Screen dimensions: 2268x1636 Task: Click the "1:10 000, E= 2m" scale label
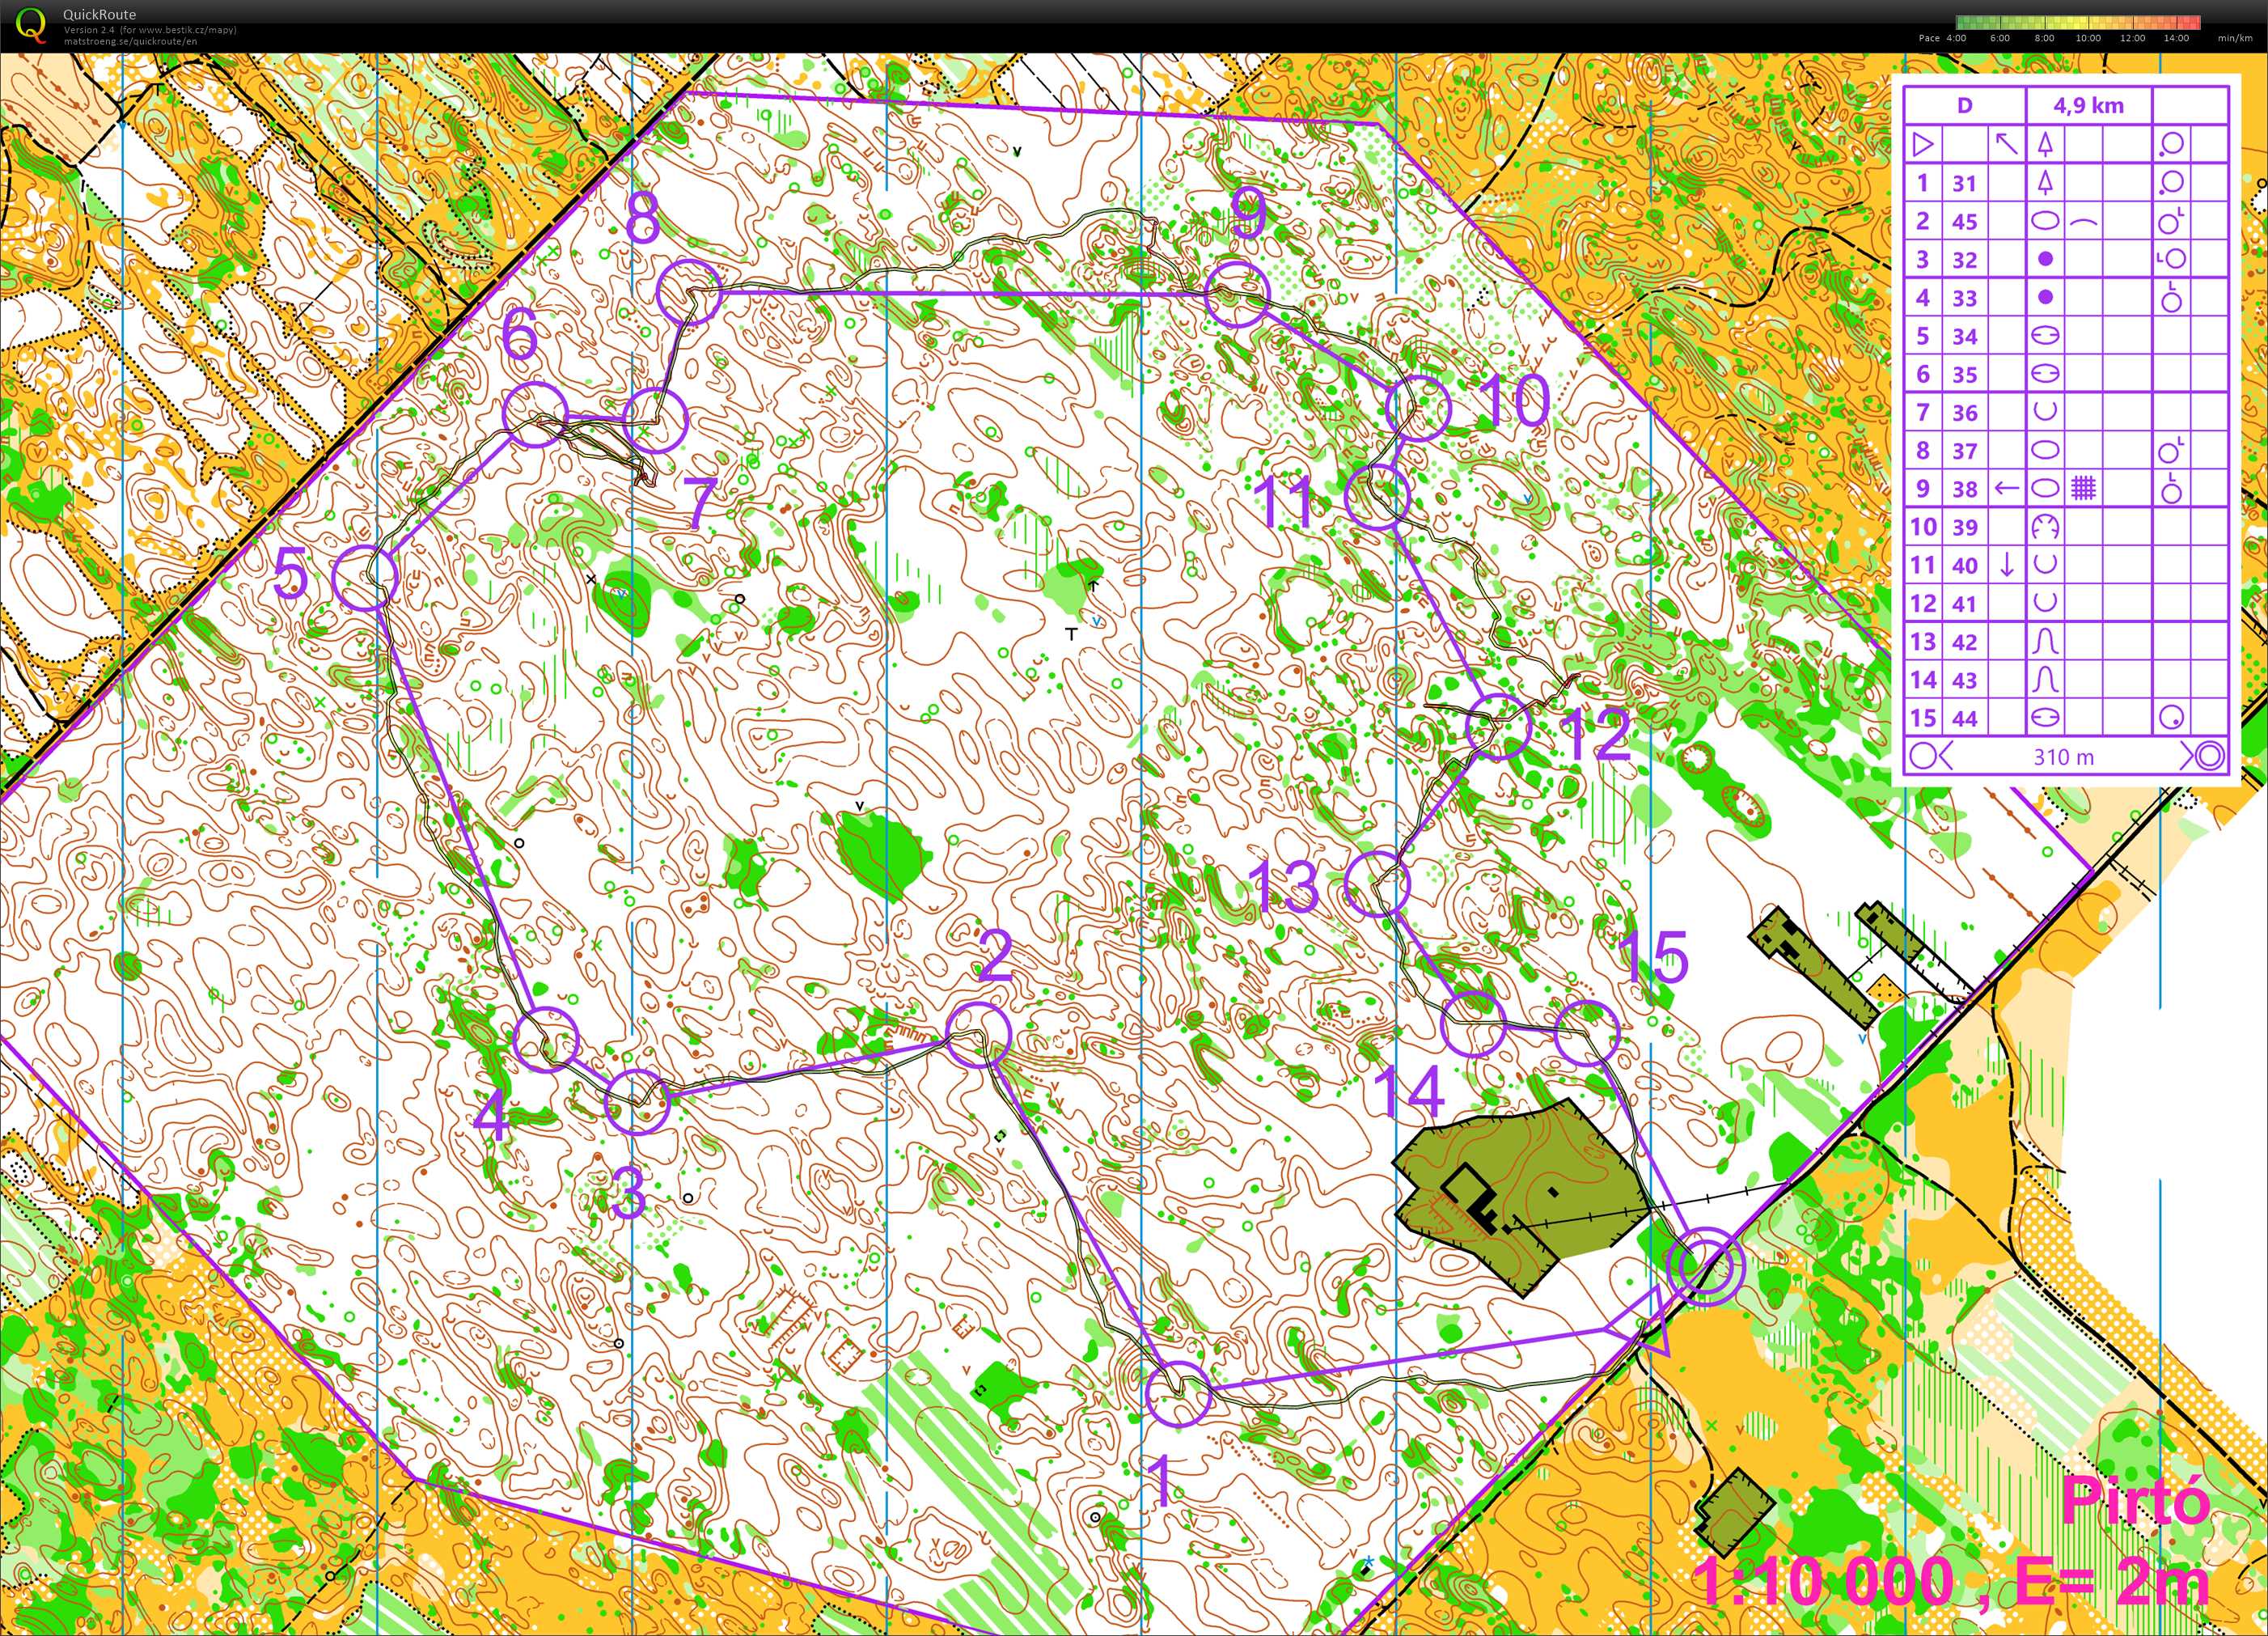tap(1950, 1583)
